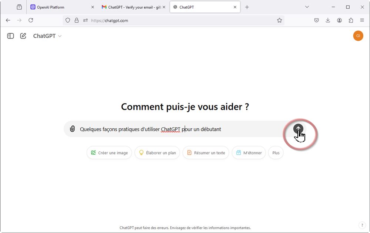
Task: Open the ChatGPT model selector dropdown
Action: point(47,36)
